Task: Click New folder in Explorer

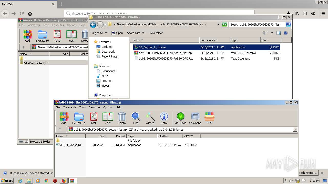Action: click(x=156, y=33)
